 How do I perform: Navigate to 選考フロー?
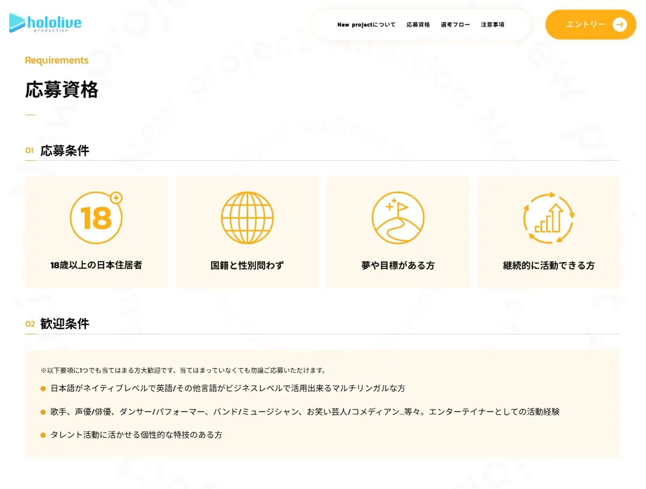tap(455, 25)
